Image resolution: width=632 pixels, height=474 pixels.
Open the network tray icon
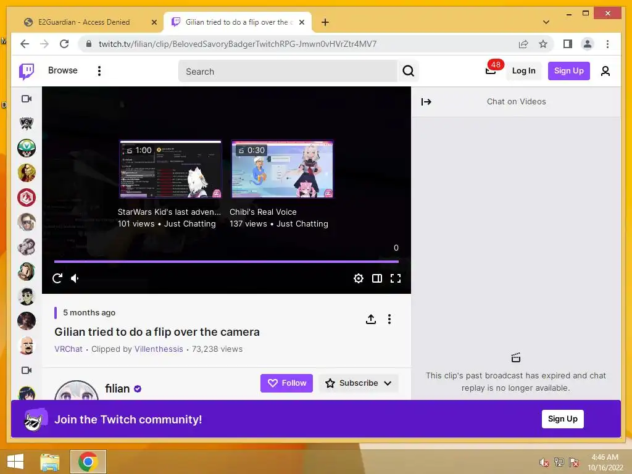point(559,462)
